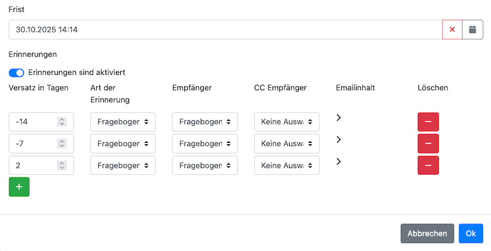491x251 pixels.
Task: Open the calendar date picker
Action: pyautogui.click(x=472, y=29)
